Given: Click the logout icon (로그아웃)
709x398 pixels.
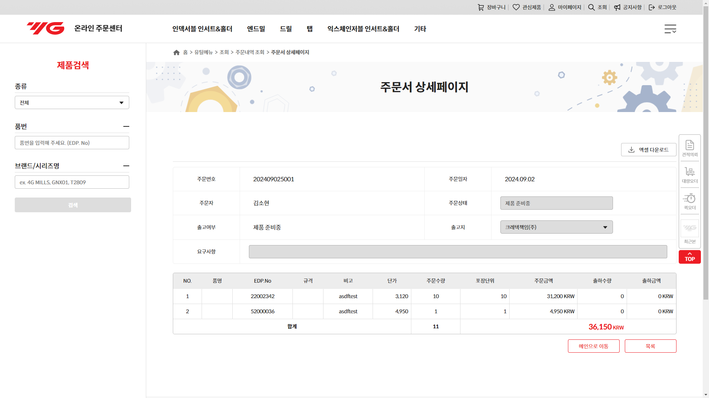Looking at the screenshot, I should (652, 7).
